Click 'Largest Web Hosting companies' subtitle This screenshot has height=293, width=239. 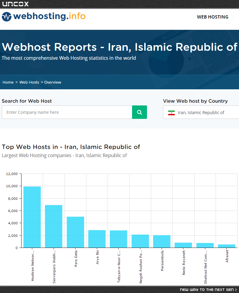coord(64,156)
